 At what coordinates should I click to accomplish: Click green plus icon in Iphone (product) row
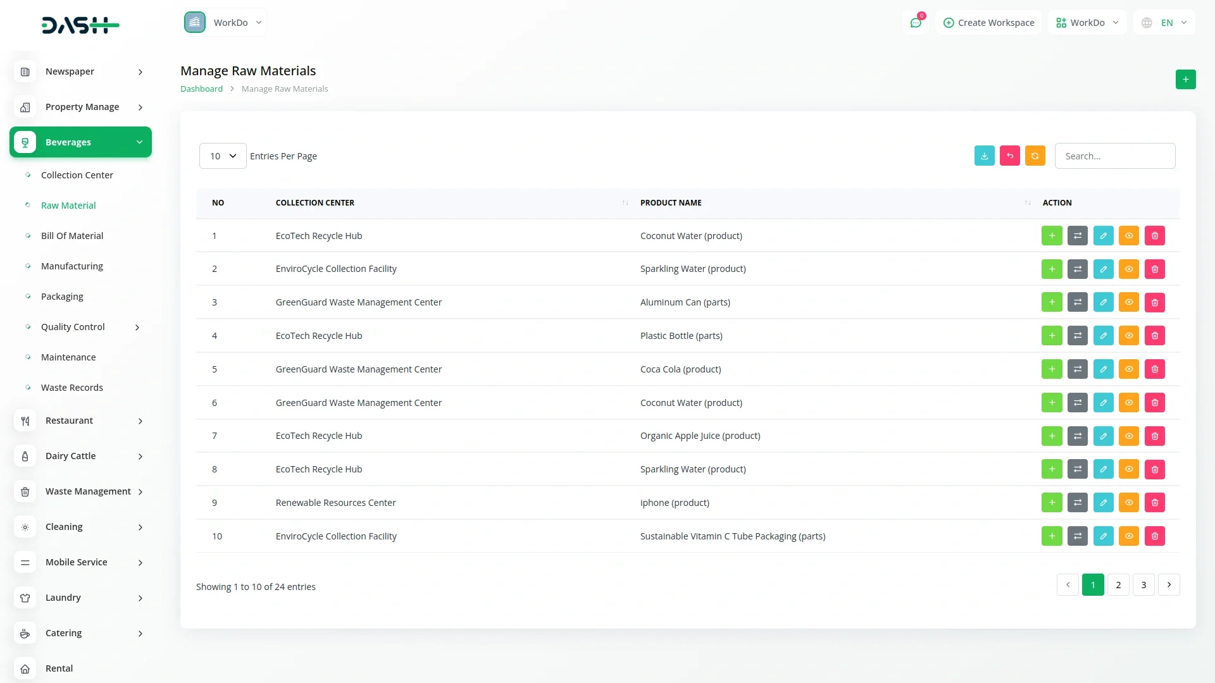[1052, 503]
